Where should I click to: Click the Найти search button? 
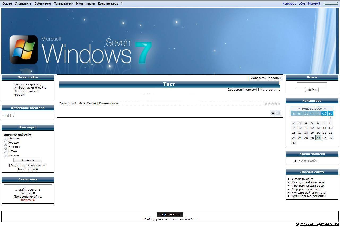pos(312,90)
